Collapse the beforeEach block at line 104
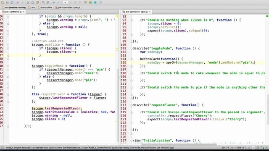This screenshot has height=151, width=269. 132,59
